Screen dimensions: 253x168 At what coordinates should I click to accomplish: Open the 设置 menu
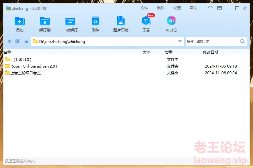(177, 8)
